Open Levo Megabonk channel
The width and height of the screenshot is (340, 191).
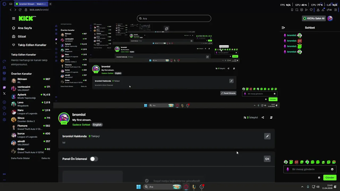(31, 104)
